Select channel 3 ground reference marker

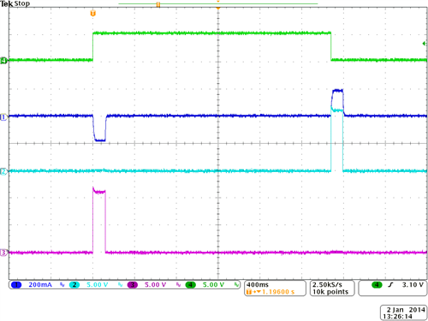pos(3,253)
